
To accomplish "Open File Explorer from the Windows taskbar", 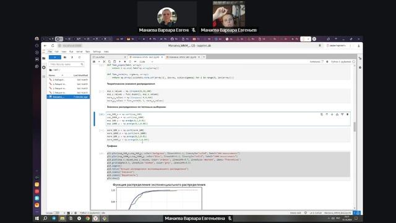I will pos(62,218).
